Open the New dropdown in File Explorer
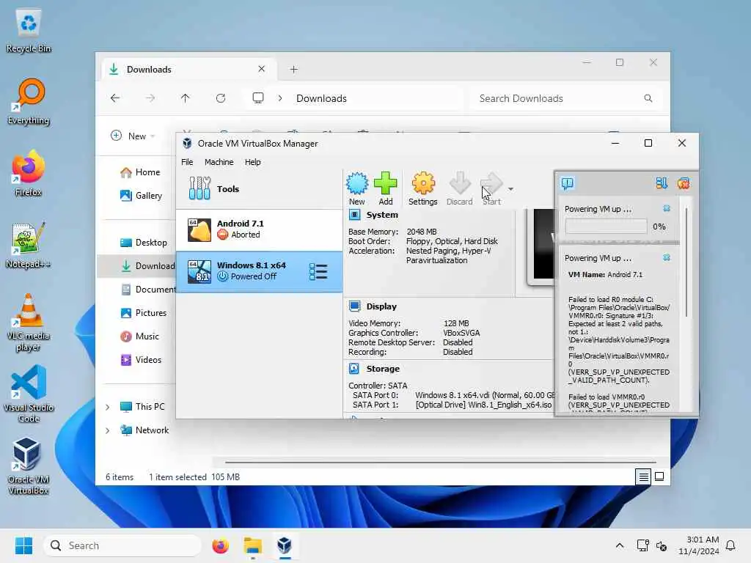Screen dimensions: 751x563 point(133,136)
